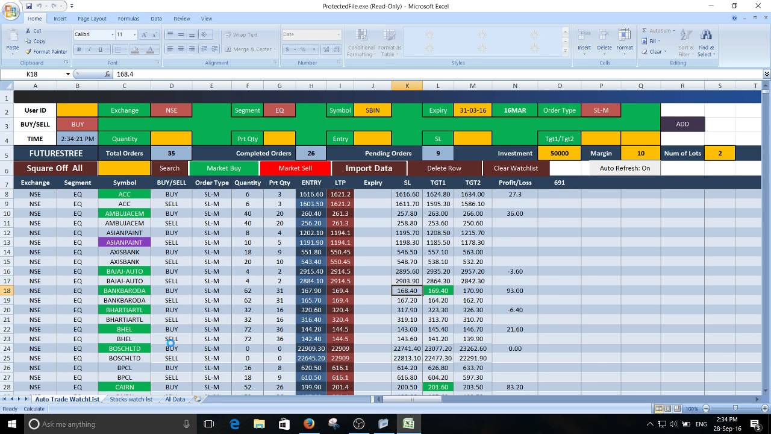Click the Fill Color bucket icon
This screenshot has height=434, width=771.
[134, 49]
